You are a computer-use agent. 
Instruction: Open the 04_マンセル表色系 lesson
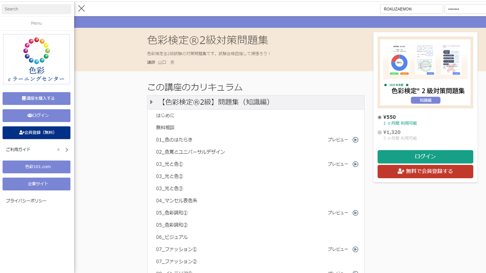tap(177, 200)
